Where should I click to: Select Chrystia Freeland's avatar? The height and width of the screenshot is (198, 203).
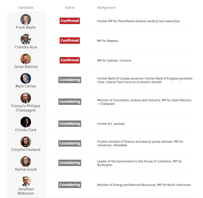(26, 142)
